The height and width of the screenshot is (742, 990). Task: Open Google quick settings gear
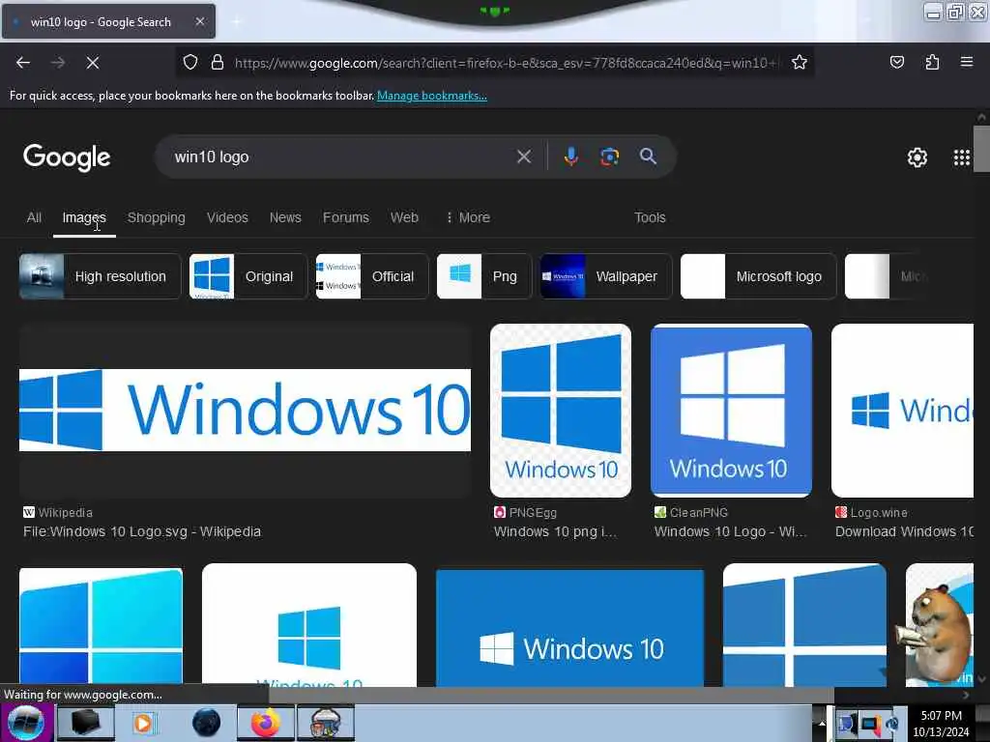917,157
